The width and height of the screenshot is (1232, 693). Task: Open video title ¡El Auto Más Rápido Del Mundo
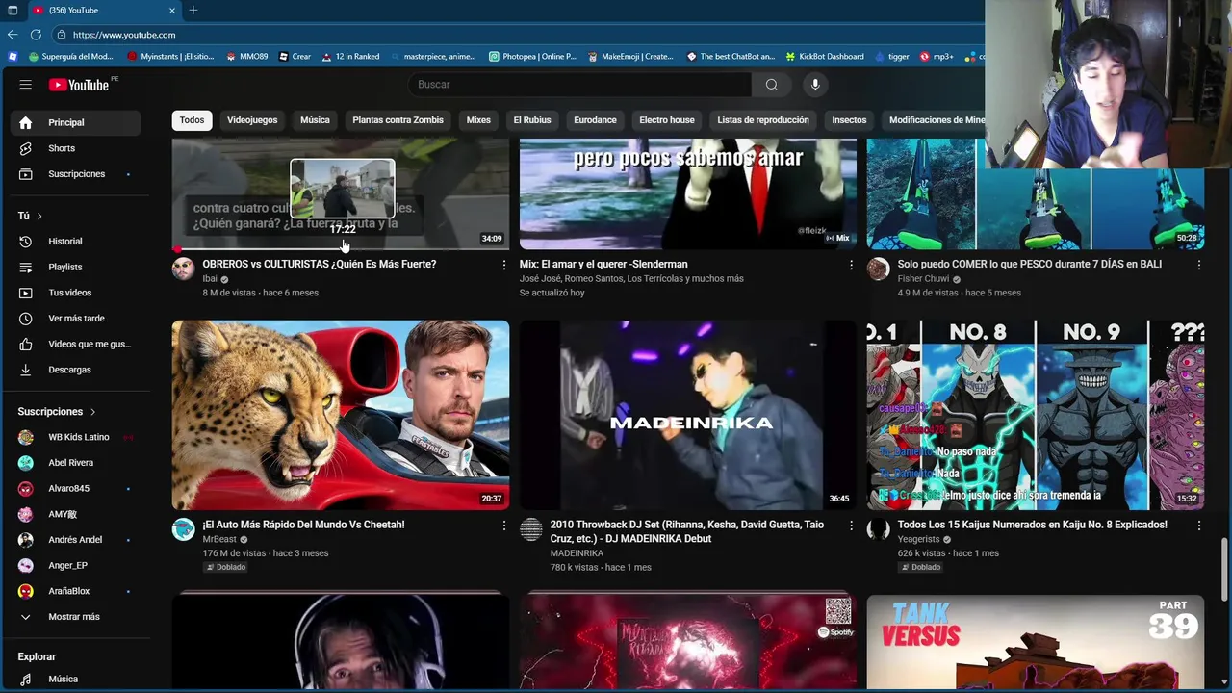tap(303, 525)
